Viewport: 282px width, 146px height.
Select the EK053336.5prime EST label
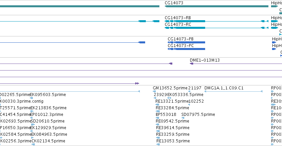185,95
